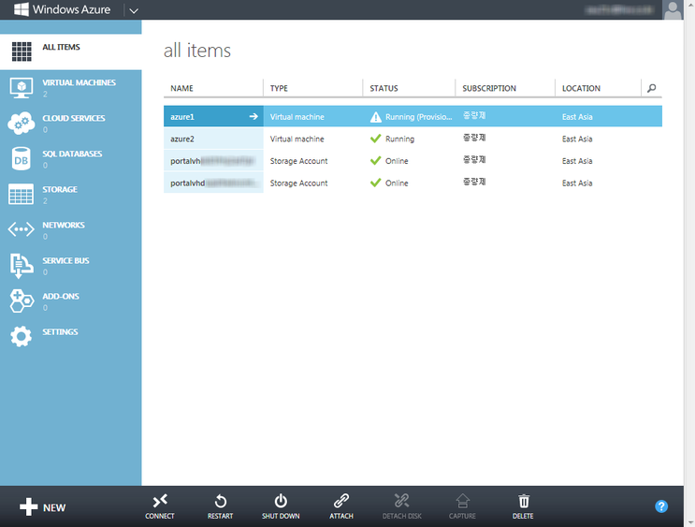
Task: Open the Add-Ons hexagon icon
Action: (22, 301)
